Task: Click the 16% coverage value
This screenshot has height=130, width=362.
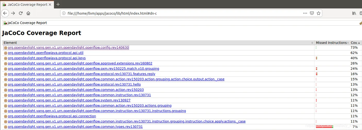Action: (354, 74)
